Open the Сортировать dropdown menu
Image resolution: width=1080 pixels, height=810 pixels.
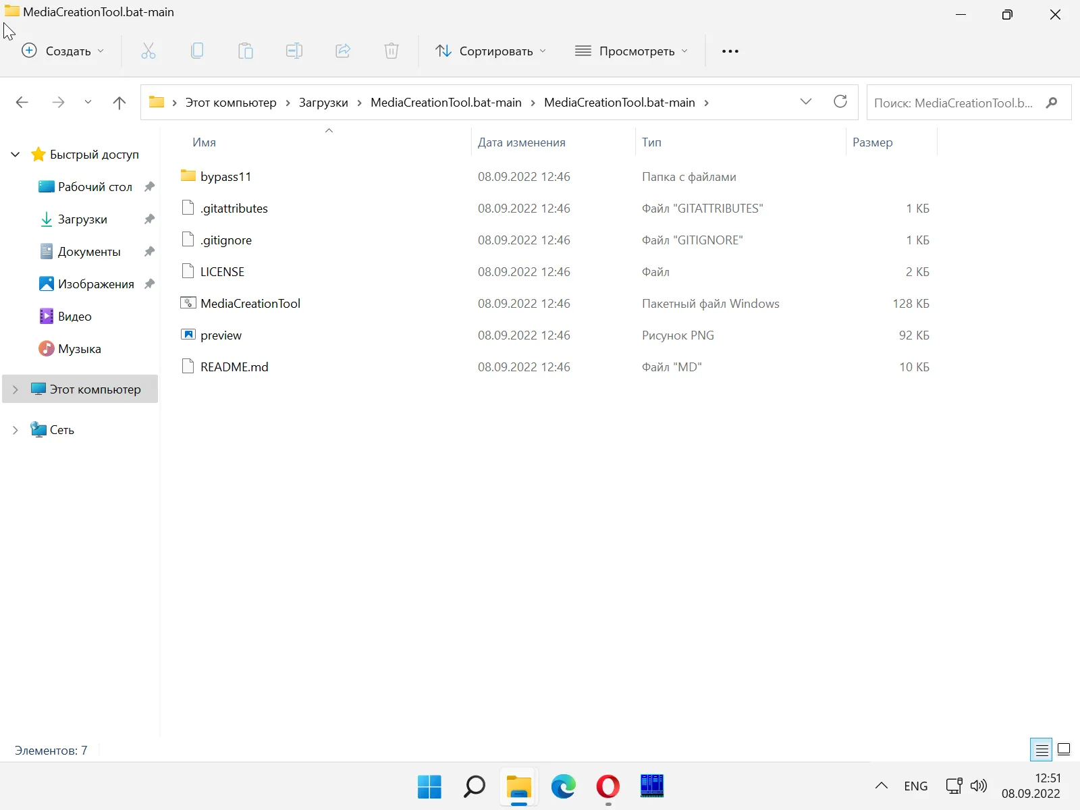(x=491, y=51)
